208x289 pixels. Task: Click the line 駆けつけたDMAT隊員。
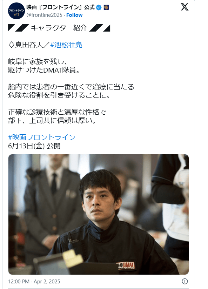44,70
